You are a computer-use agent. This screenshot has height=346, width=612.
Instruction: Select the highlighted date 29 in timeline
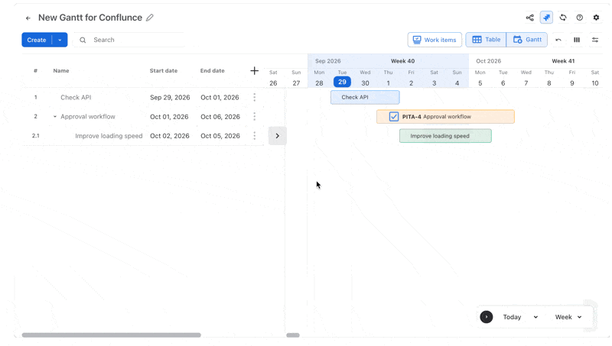pyautogui.click(x=342, y=82)
